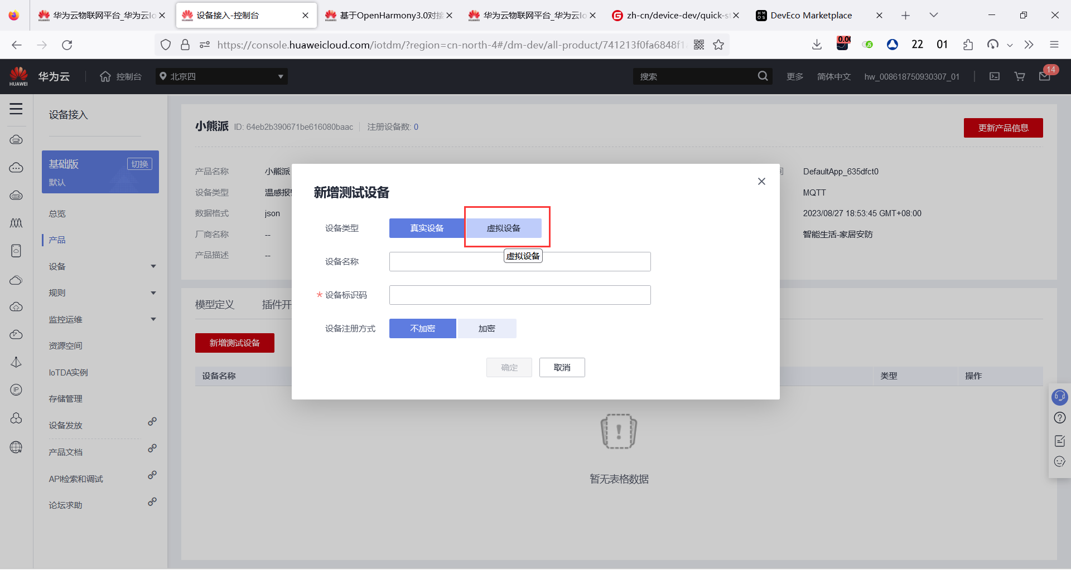
Task: Open the browser downloads icon
Action: point(817,45)
